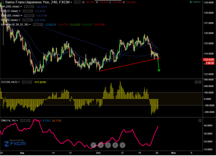The height and width of the screenshot is (156, 216).
Task: Reset chart view with circular arrow button
Action: click(x=108, y=145)
